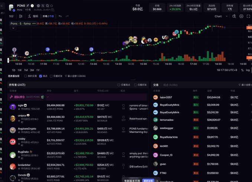The image size is (252, 182).
Task: Expand the 团队持仓 row chevron
Action: [x=48, y=97]
